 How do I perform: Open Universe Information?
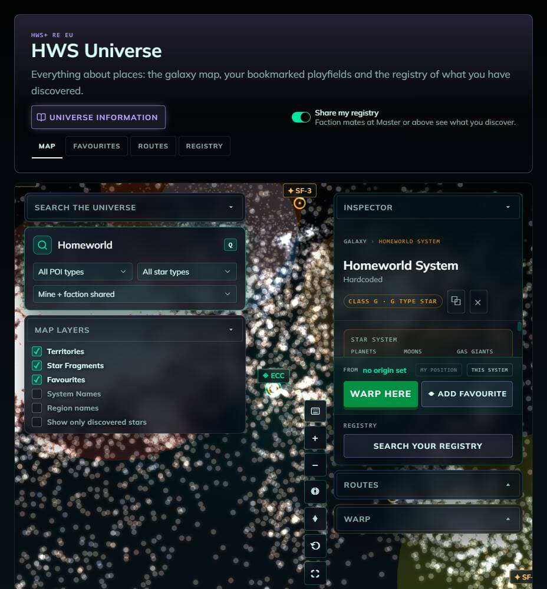click(x=98, y=117)
